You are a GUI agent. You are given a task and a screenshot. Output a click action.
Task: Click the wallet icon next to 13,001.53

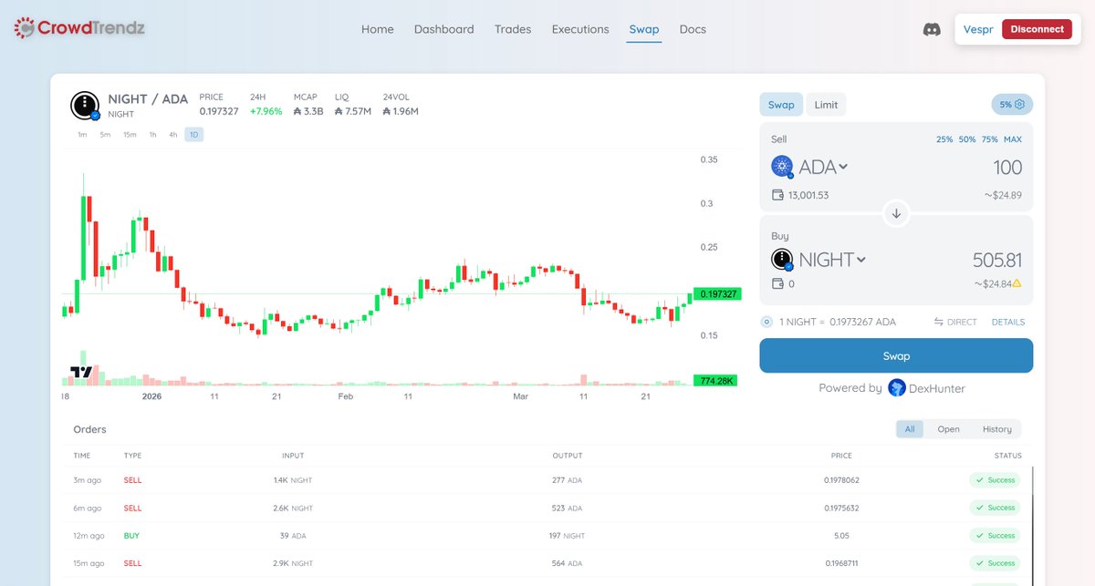pos(777,195)
